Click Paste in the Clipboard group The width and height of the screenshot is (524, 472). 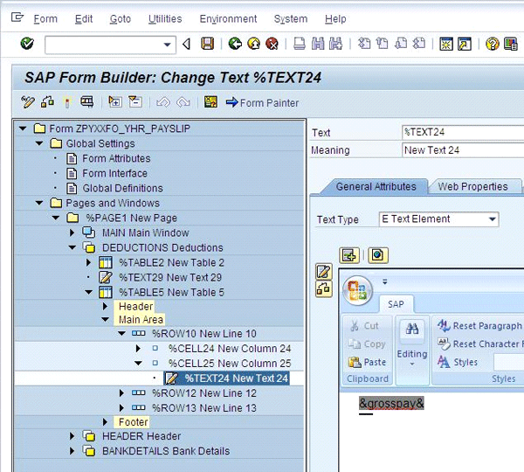click(368, 362)
